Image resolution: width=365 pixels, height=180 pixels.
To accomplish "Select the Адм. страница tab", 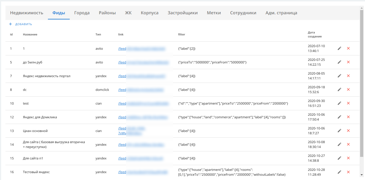I will (x=281, y=13).
